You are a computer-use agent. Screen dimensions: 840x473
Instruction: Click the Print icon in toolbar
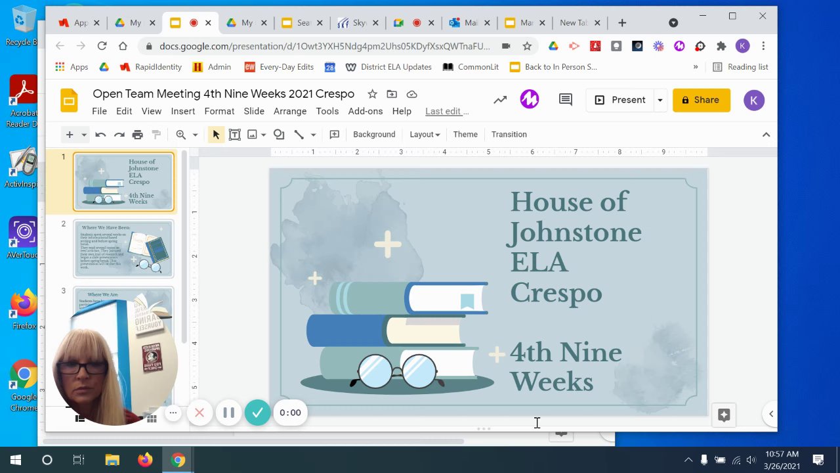pos(137,135)
